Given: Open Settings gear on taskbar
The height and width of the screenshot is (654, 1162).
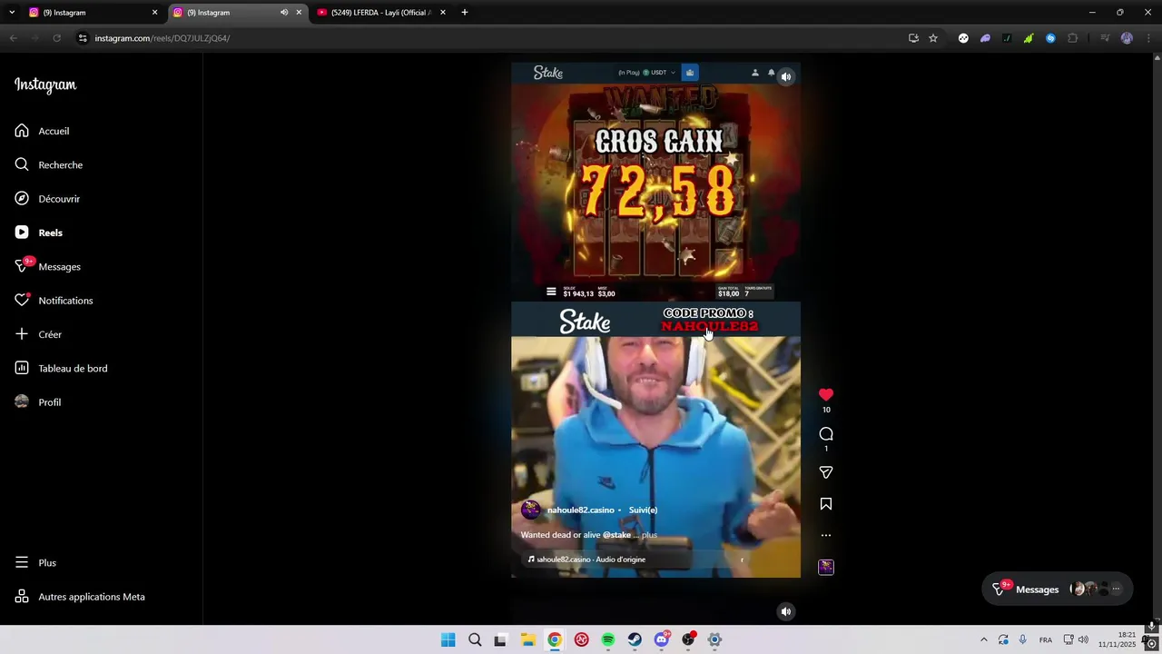Looking at the screenshot, I should 714,639.
